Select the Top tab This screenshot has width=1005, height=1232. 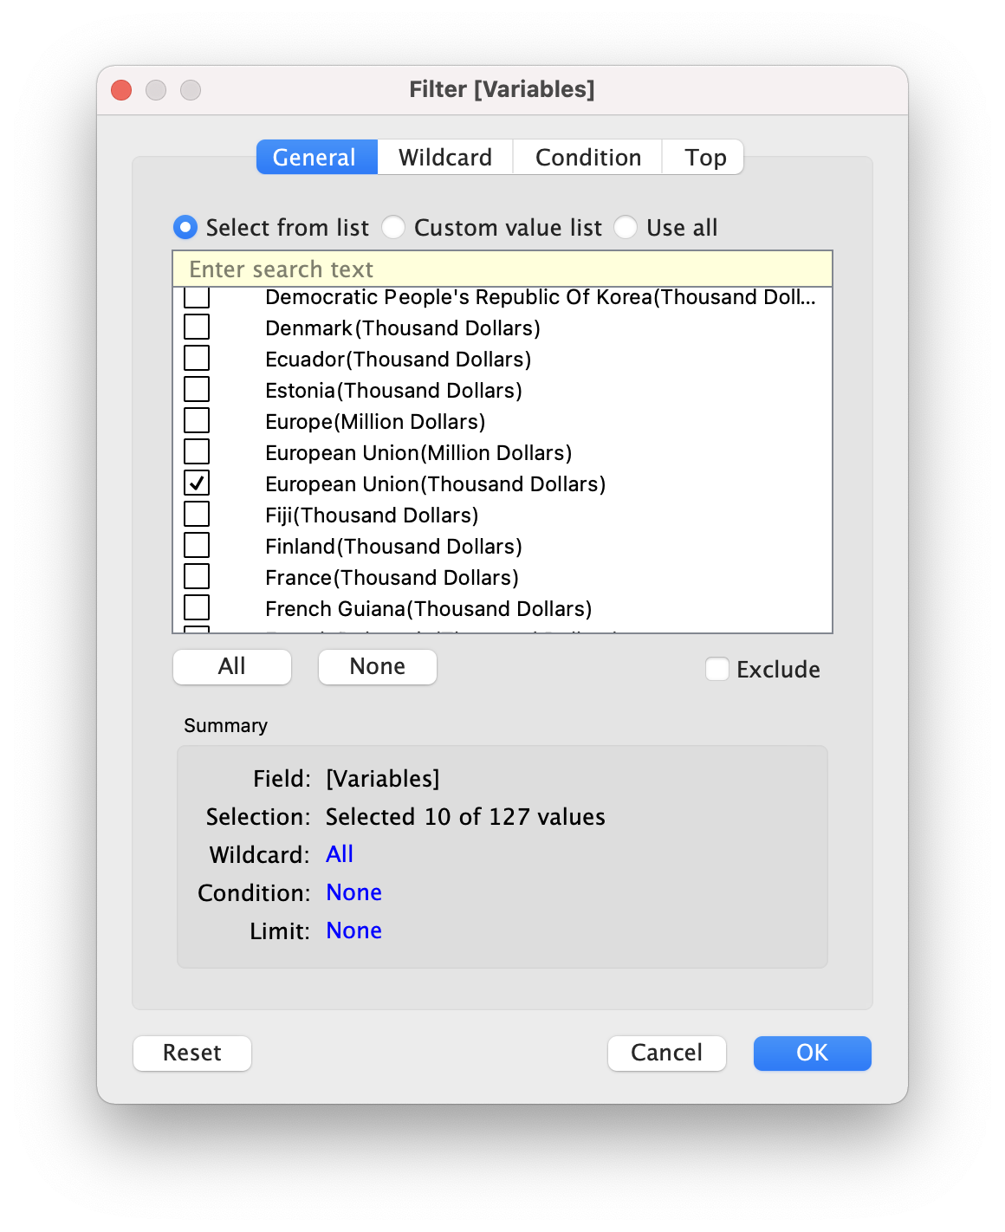[x=704, y=158]
